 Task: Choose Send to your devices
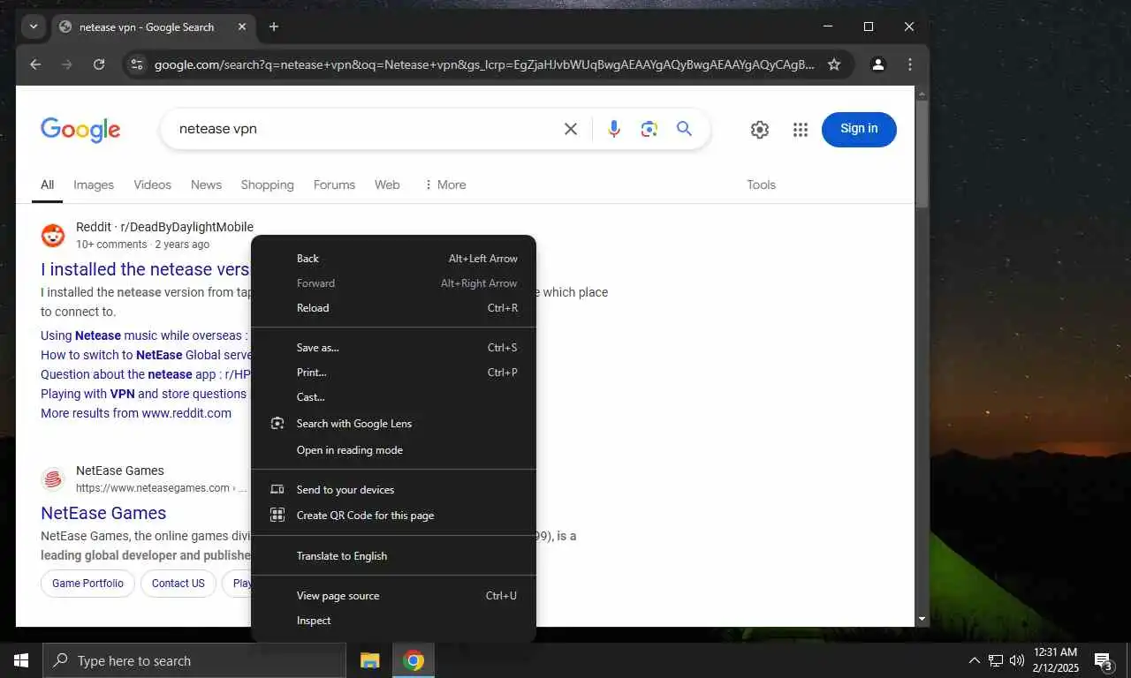click(394, 490)
